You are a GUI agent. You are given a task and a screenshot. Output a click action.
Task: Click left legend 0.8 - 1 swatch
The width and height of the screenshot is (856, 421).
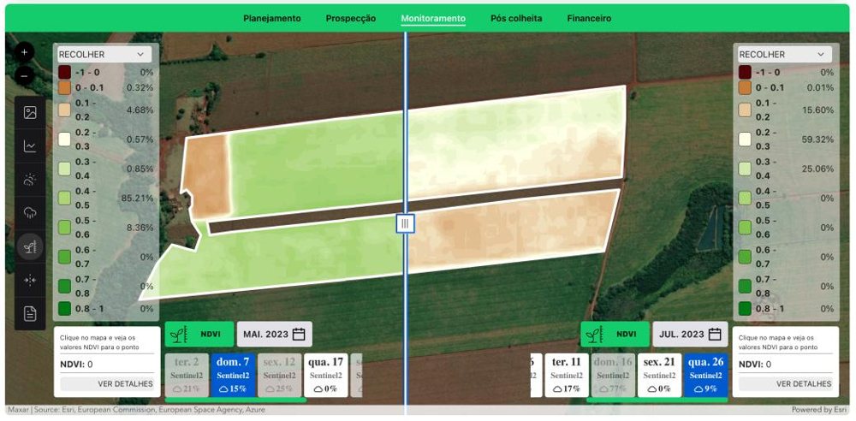coord(64,309)
